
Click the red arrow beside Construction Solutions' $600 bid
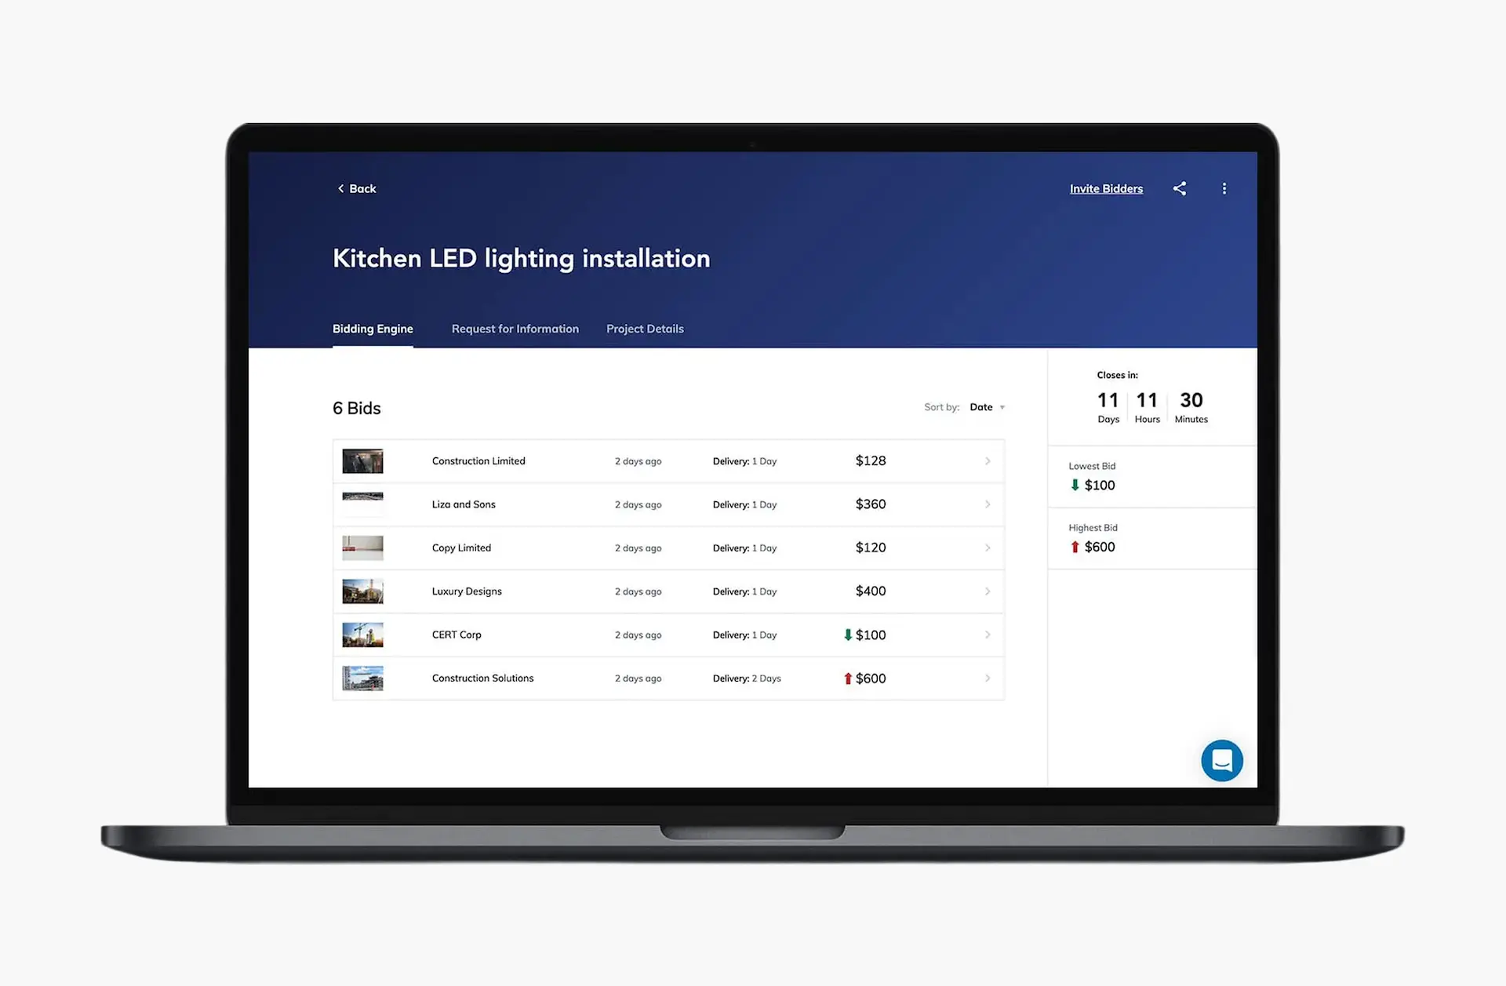849,678
